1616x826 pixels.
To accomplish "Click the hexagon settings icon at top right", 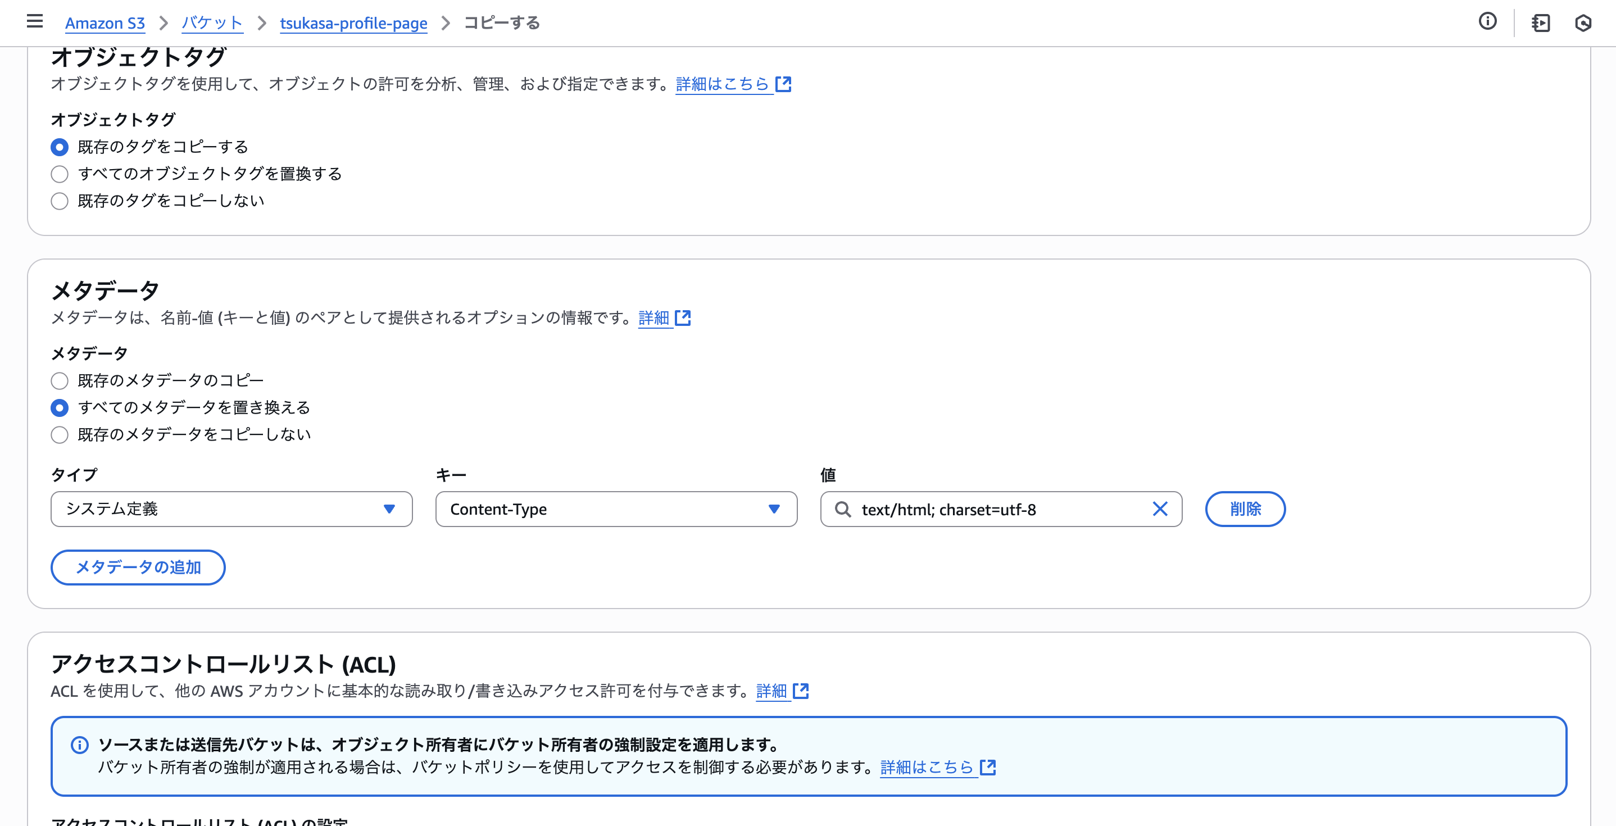I will (x=1583, y=23).
